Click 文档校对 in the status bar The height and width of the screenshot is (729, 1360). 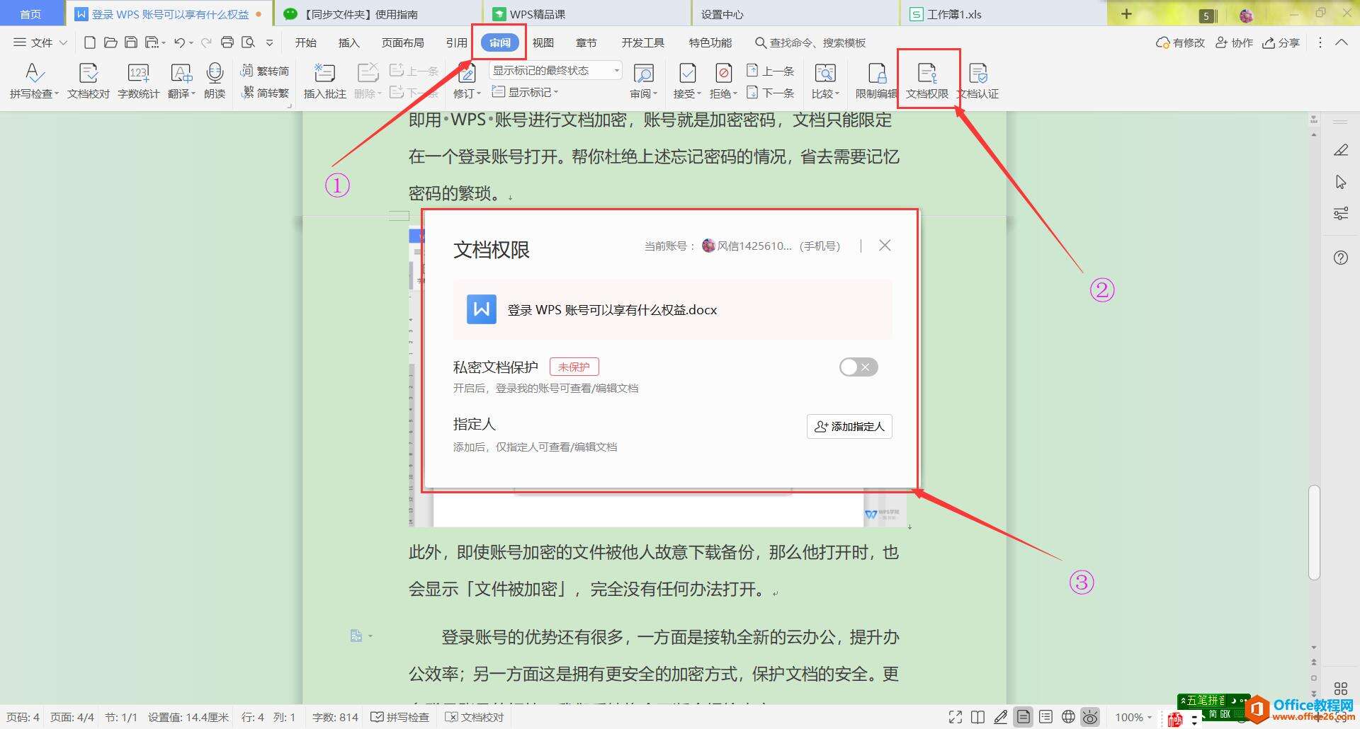475,717
